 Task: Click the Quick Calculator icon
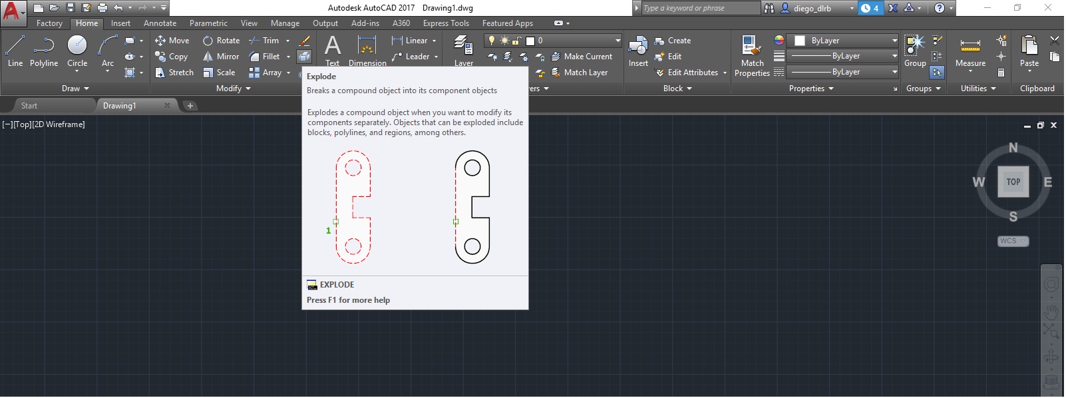click(x=1001, y=73)
